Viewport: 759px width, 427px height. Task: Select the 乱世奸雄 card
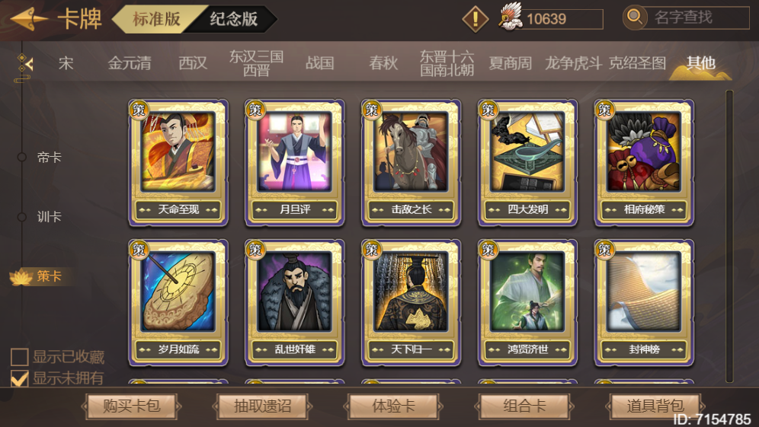tap(295, 303)
